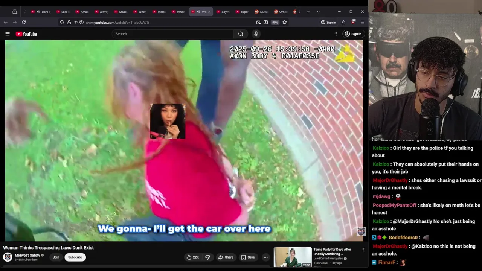
Task: Like the video with 22K thumbs up
Action: [x=193, y=257]
